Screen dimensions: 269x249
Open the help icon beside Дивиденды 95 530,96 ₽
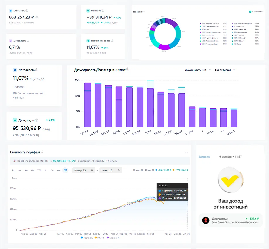click(x=37, y=120)
